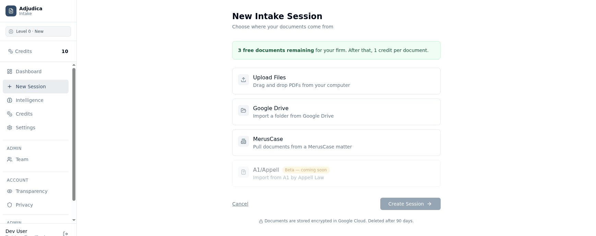
Task: Click the 3 free documents remaining banner
Action: click(x=336, y=50)
